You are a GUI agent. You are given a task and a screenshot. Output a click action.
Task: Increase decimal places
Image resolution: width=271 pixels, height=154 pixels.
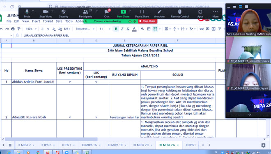click(x=60, y=29)
